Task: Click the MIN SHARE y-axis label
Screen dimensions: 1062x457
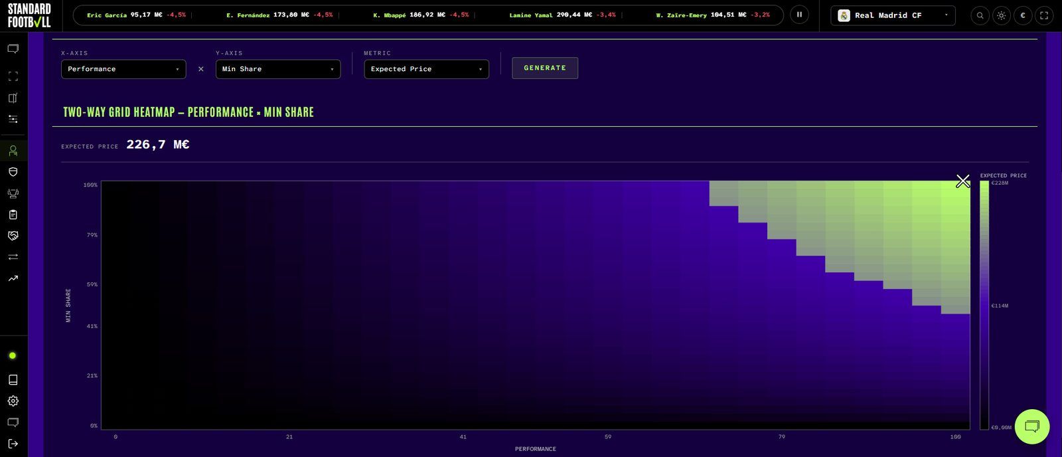Action: pos(68,306)
